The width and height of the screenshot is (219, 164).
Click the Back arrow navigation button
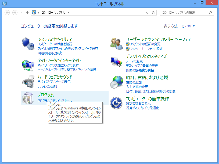point(7,13)
